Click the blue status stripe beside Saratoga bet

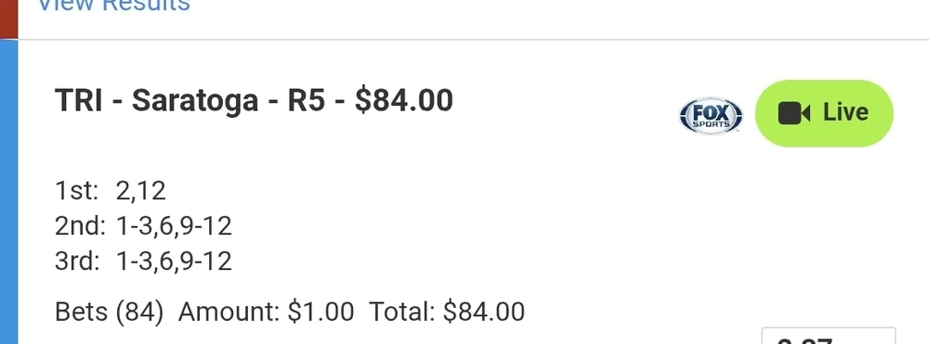tap(9, 192)
